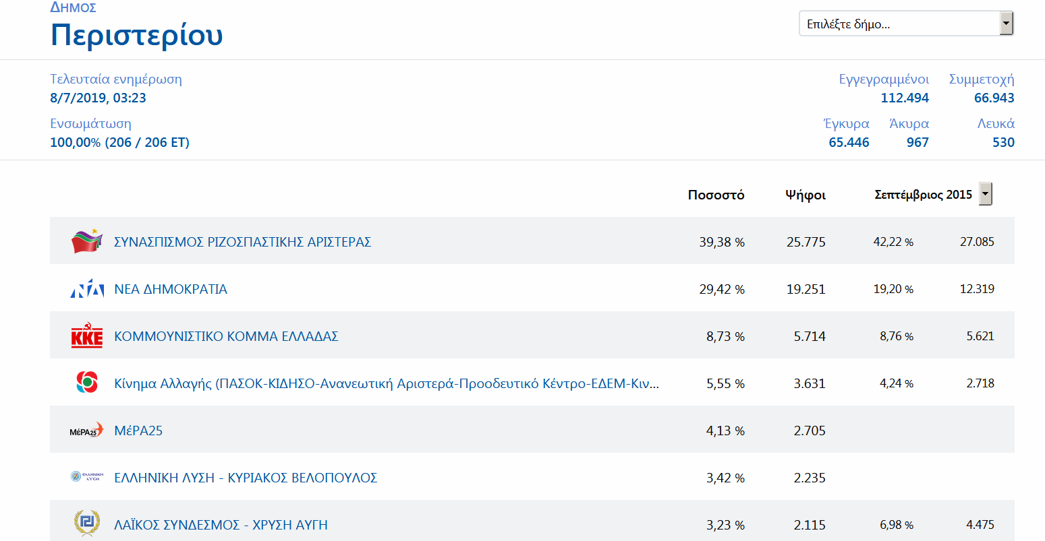Open the 'Επιλέξτε δήμο...' municipality dropdown
The width and height of the screenshot is (1045, 541).
(906, 24)
